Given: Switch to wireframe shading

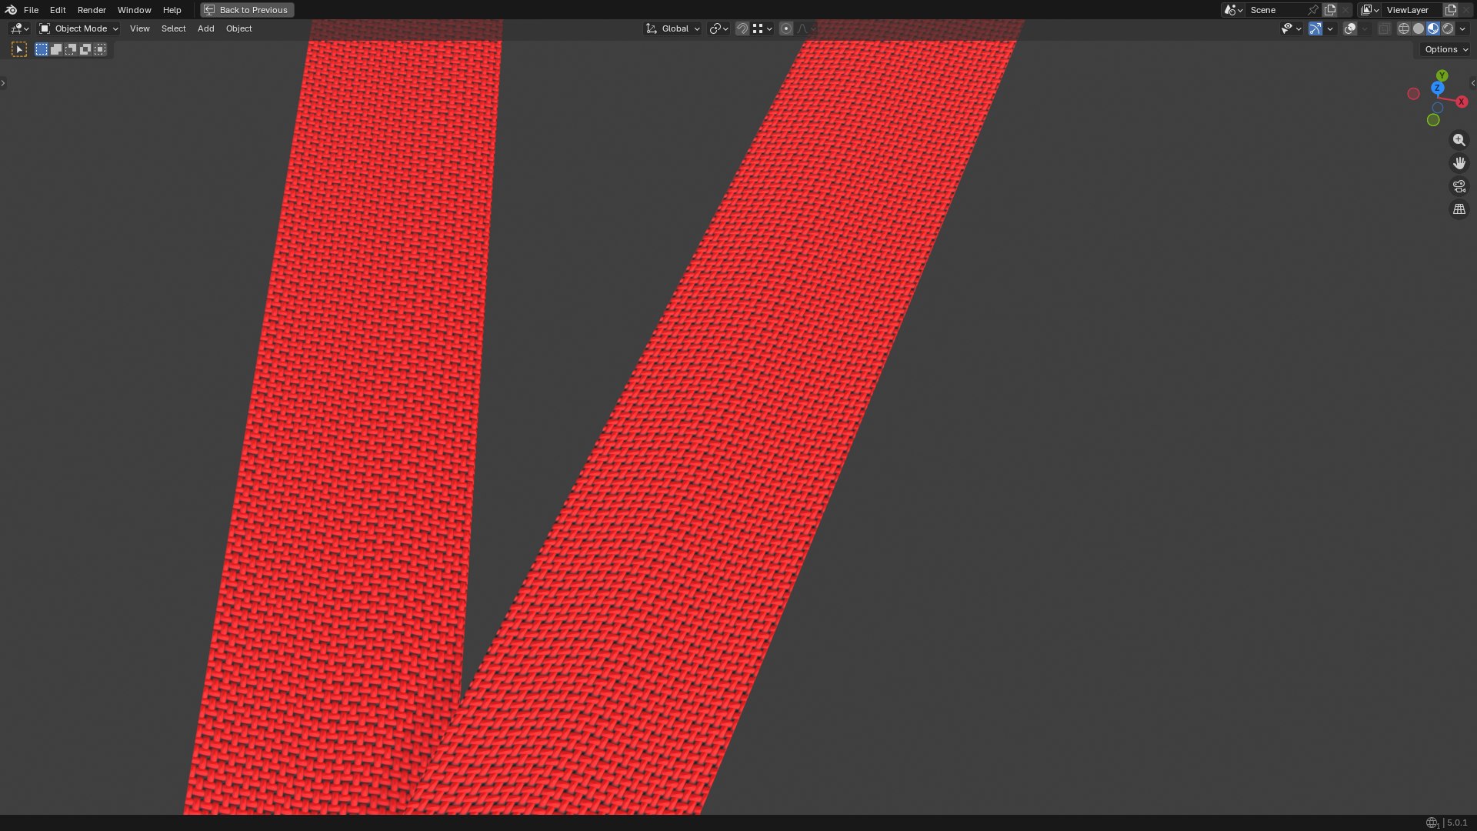Looking at the screenshot, I should (x=1404, y=28).
